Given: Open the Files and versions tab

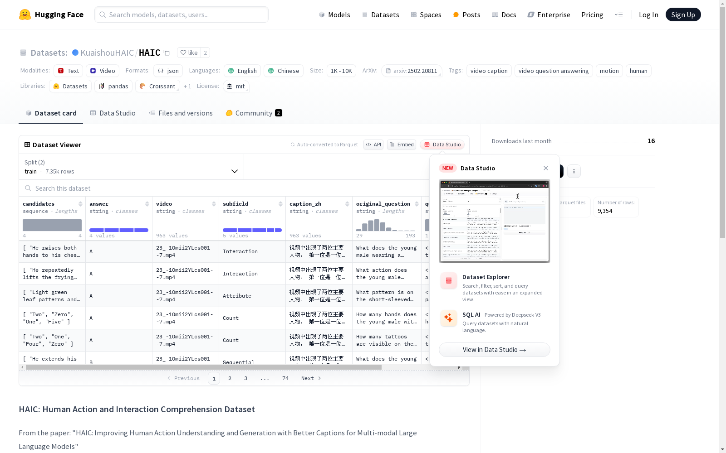Looking at the screenshot, I should (x=181, y=113).
